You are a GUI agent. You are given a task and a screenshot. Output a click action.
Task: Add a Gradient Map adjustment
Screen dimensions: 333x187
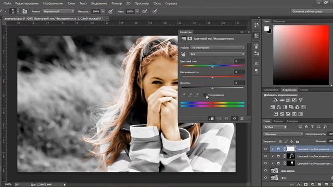click(x=301, y=114)
